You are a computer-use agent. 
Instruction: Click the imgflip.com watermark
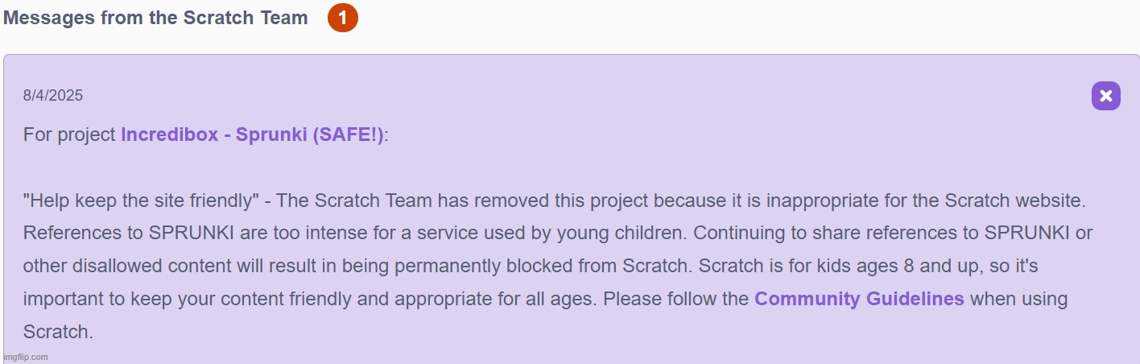[25, 357]
